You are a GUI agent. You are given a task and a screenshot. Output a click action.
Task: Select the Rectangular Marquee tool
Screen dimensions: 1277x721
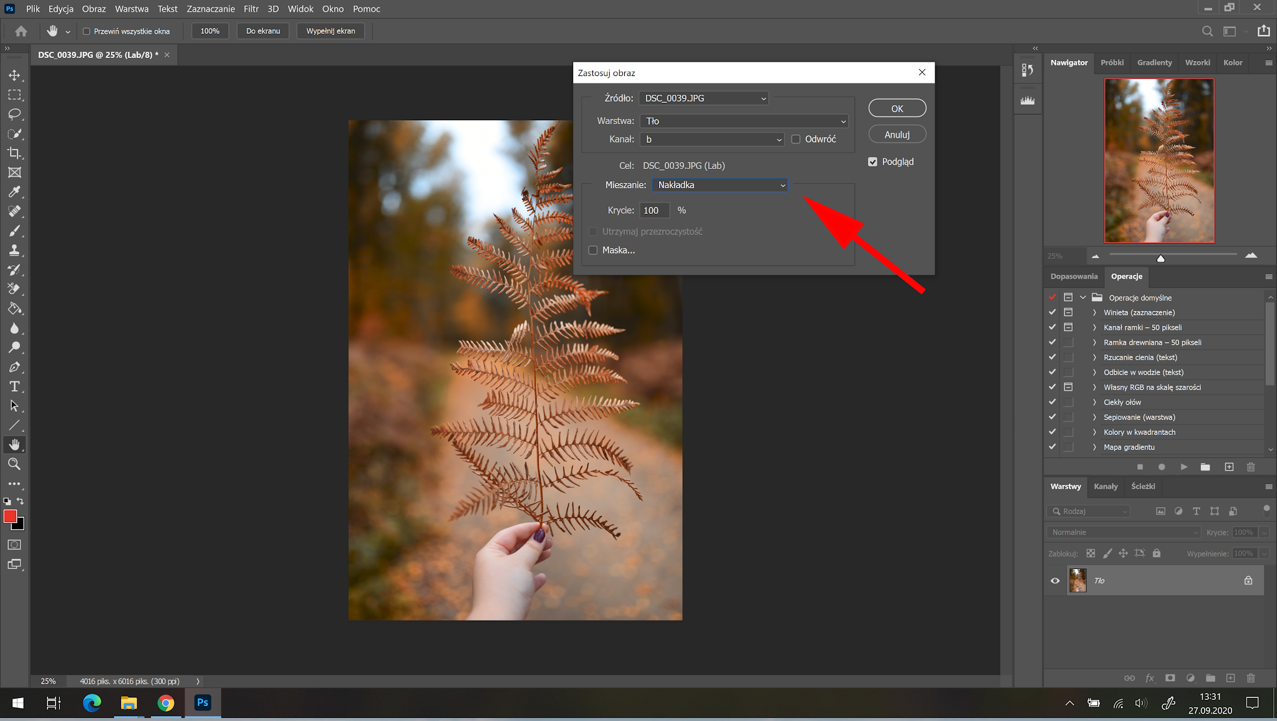tap(14, 95)
